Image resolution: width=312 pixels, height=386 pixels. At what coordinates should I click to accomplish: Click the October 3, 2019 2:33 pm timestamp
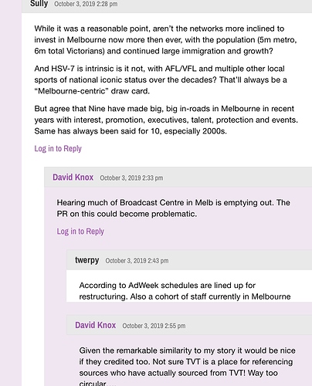pos(131,178)
